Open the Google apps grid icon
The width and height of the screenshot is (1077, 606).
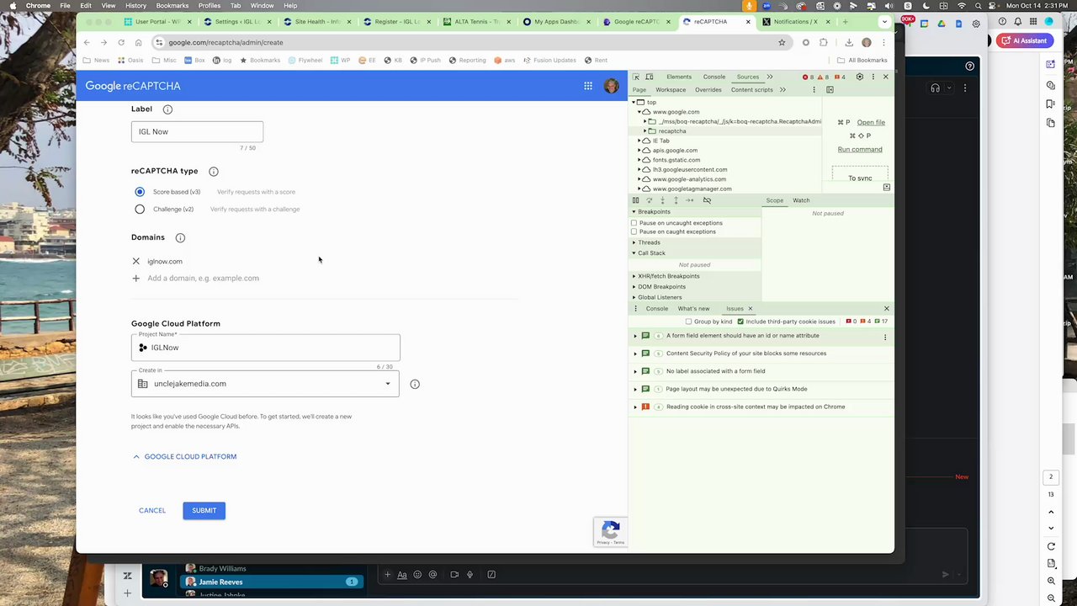pos(588,86)
